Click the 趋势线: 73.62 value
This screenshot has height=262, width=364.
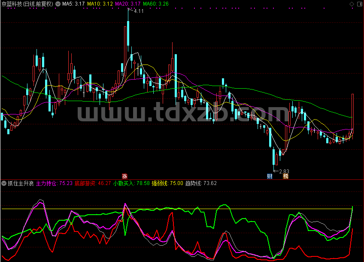click(x=201, y=183)
